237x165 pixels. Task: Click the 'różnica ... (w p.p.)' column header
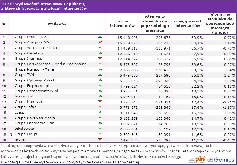click(220, 24)
